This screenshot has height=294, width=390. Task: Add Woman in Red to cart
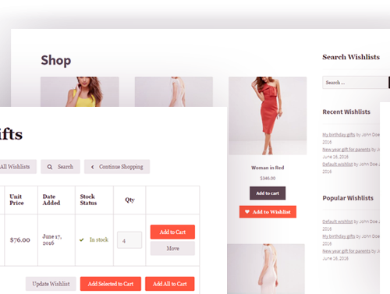click(x=268, y=193)
